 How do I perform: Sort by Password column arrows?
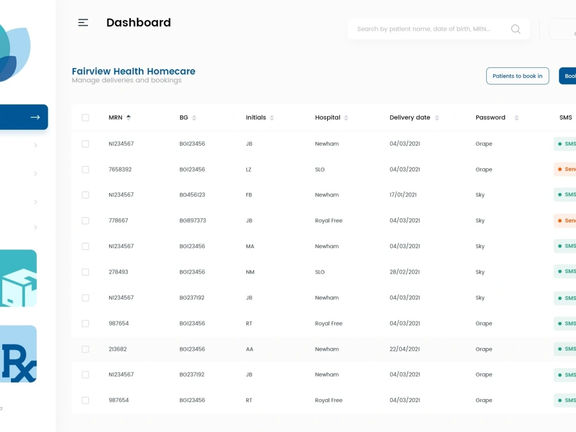(x=517, y=118)
